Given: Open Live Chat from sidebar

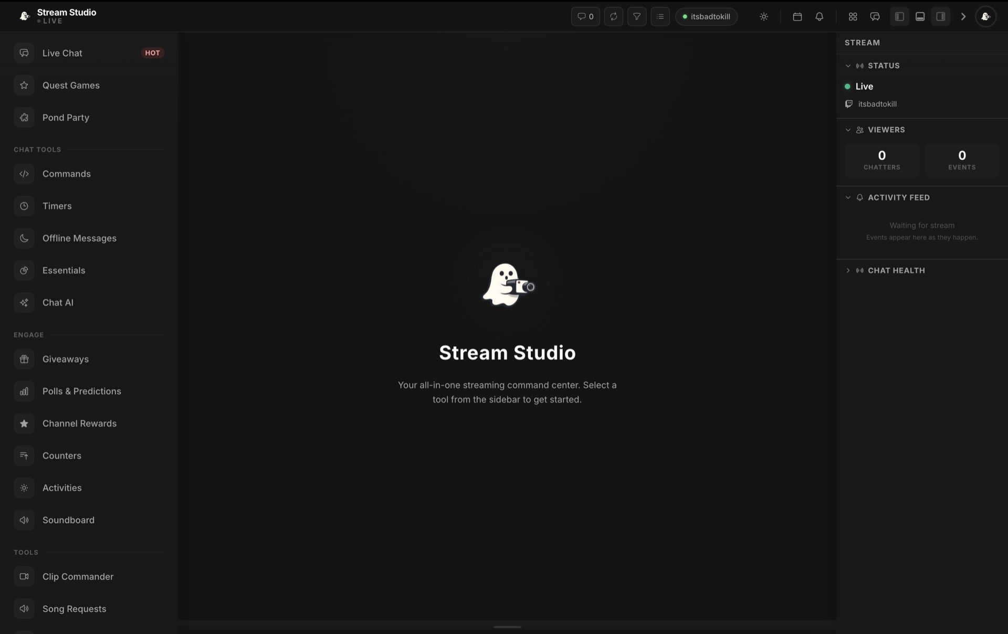Looking at the screenshot, I should [89, 53].
